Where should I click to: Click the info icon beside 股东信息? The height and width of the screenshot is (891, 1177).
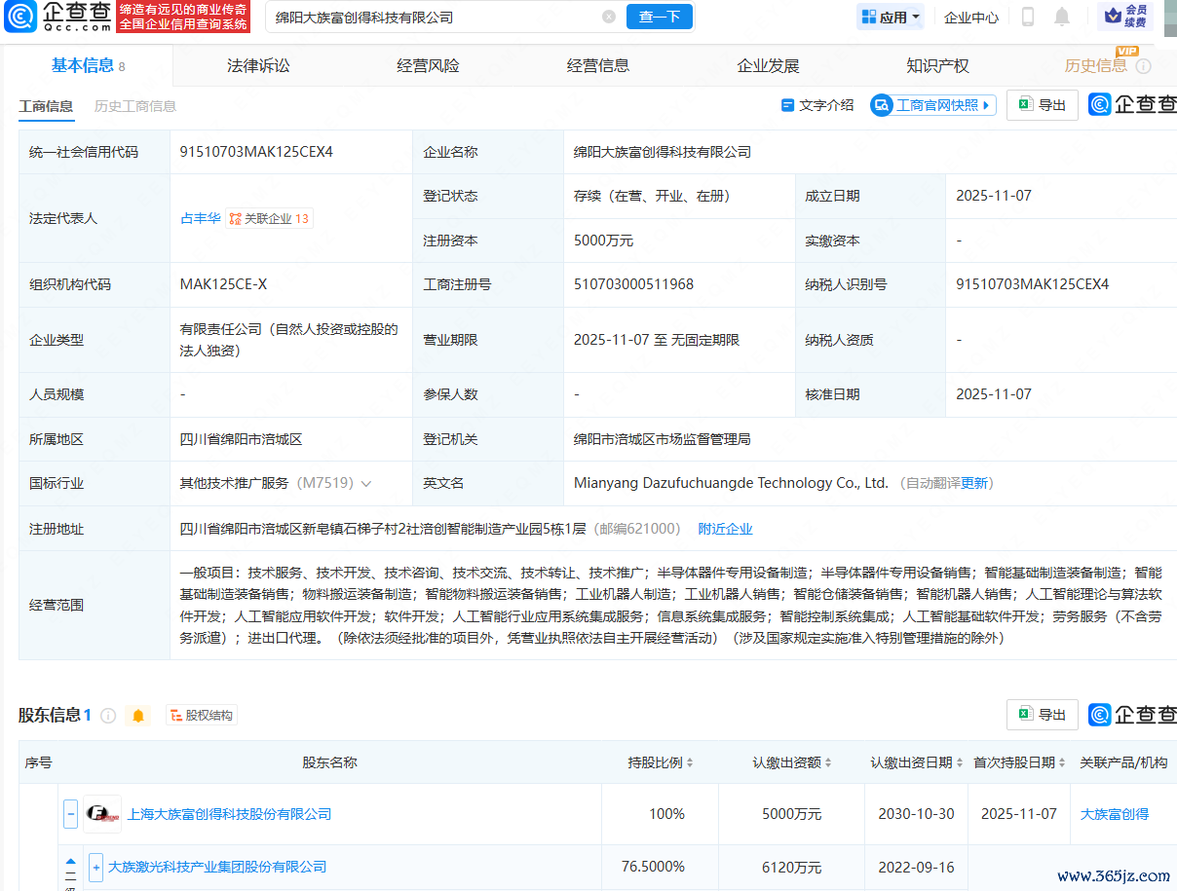click(108, 716)
